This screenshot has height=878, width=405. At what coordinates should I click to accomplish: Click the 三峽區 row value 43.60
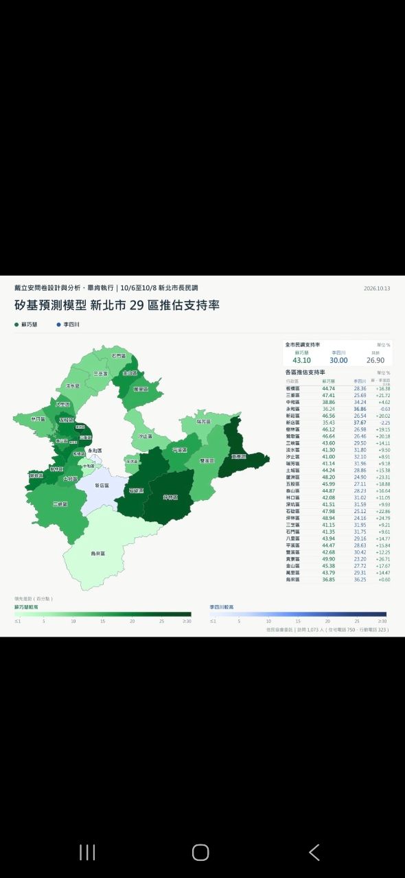pyautogui.click(x=329, y=443)
